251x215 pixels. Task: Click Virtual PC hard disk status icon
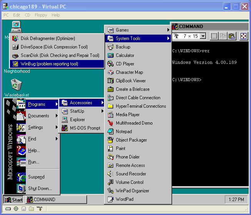(x=8, y=209)
